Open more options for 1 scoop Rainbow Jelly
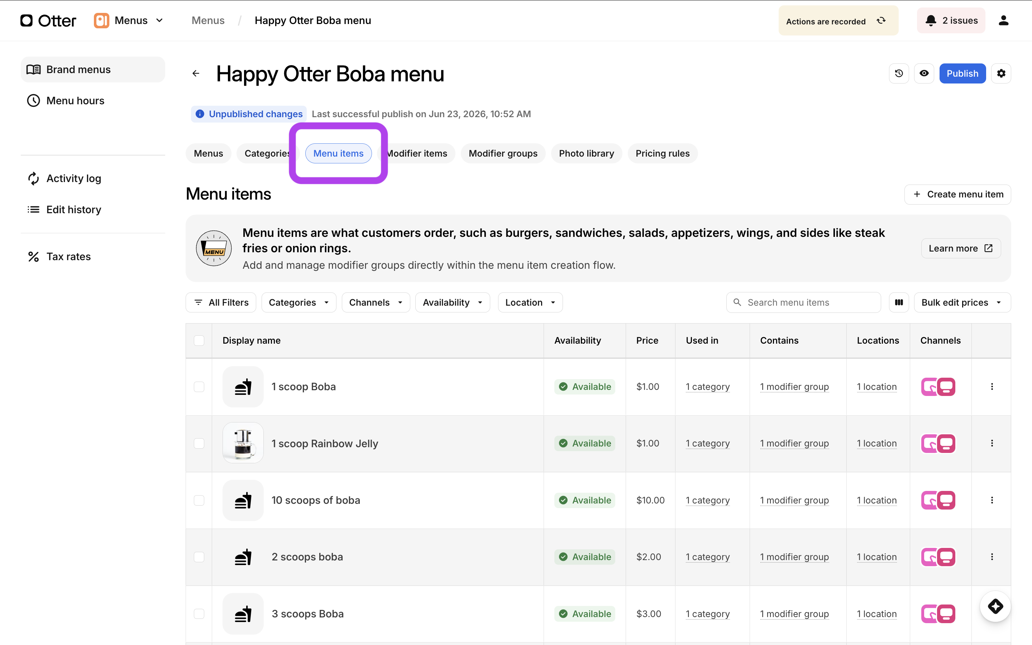Image resolution: width=1032 pixels, height=645 pixels. 992,443
